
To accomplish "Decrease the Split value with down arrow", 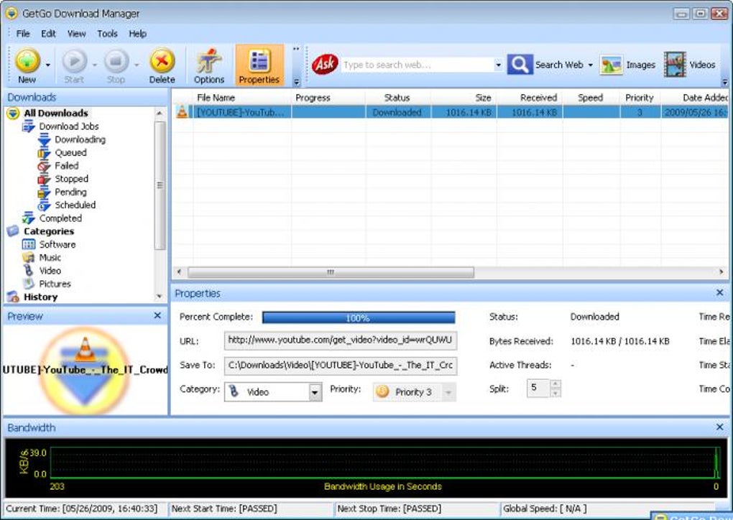I will tap(555, 393).
